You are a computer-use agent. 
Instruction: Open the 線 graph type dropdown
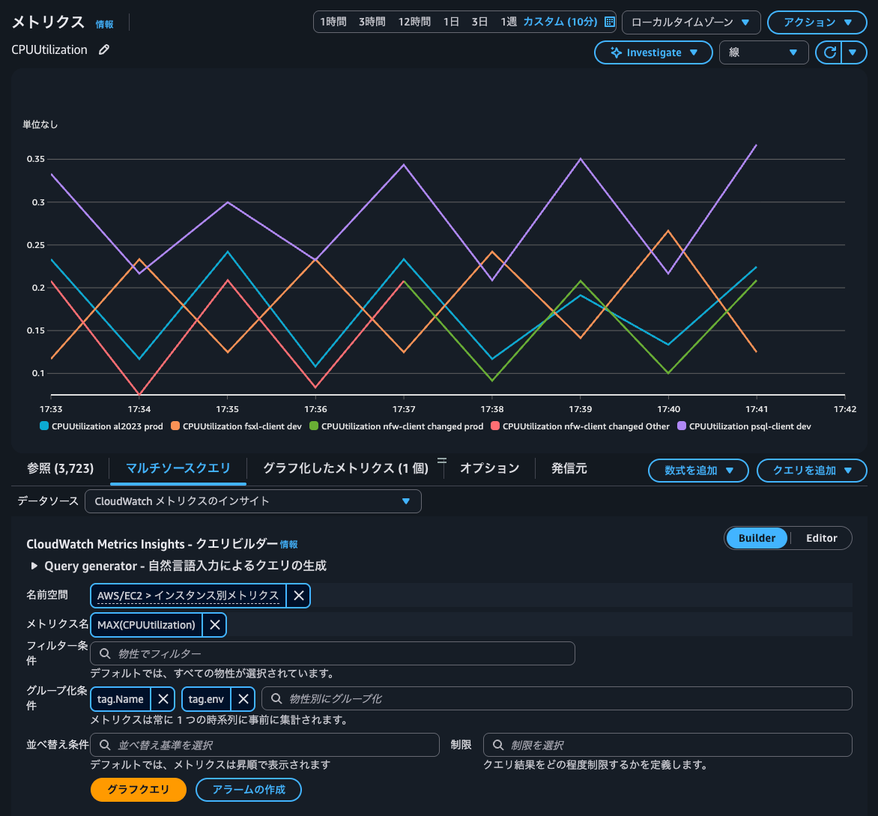tap(763, 52)
